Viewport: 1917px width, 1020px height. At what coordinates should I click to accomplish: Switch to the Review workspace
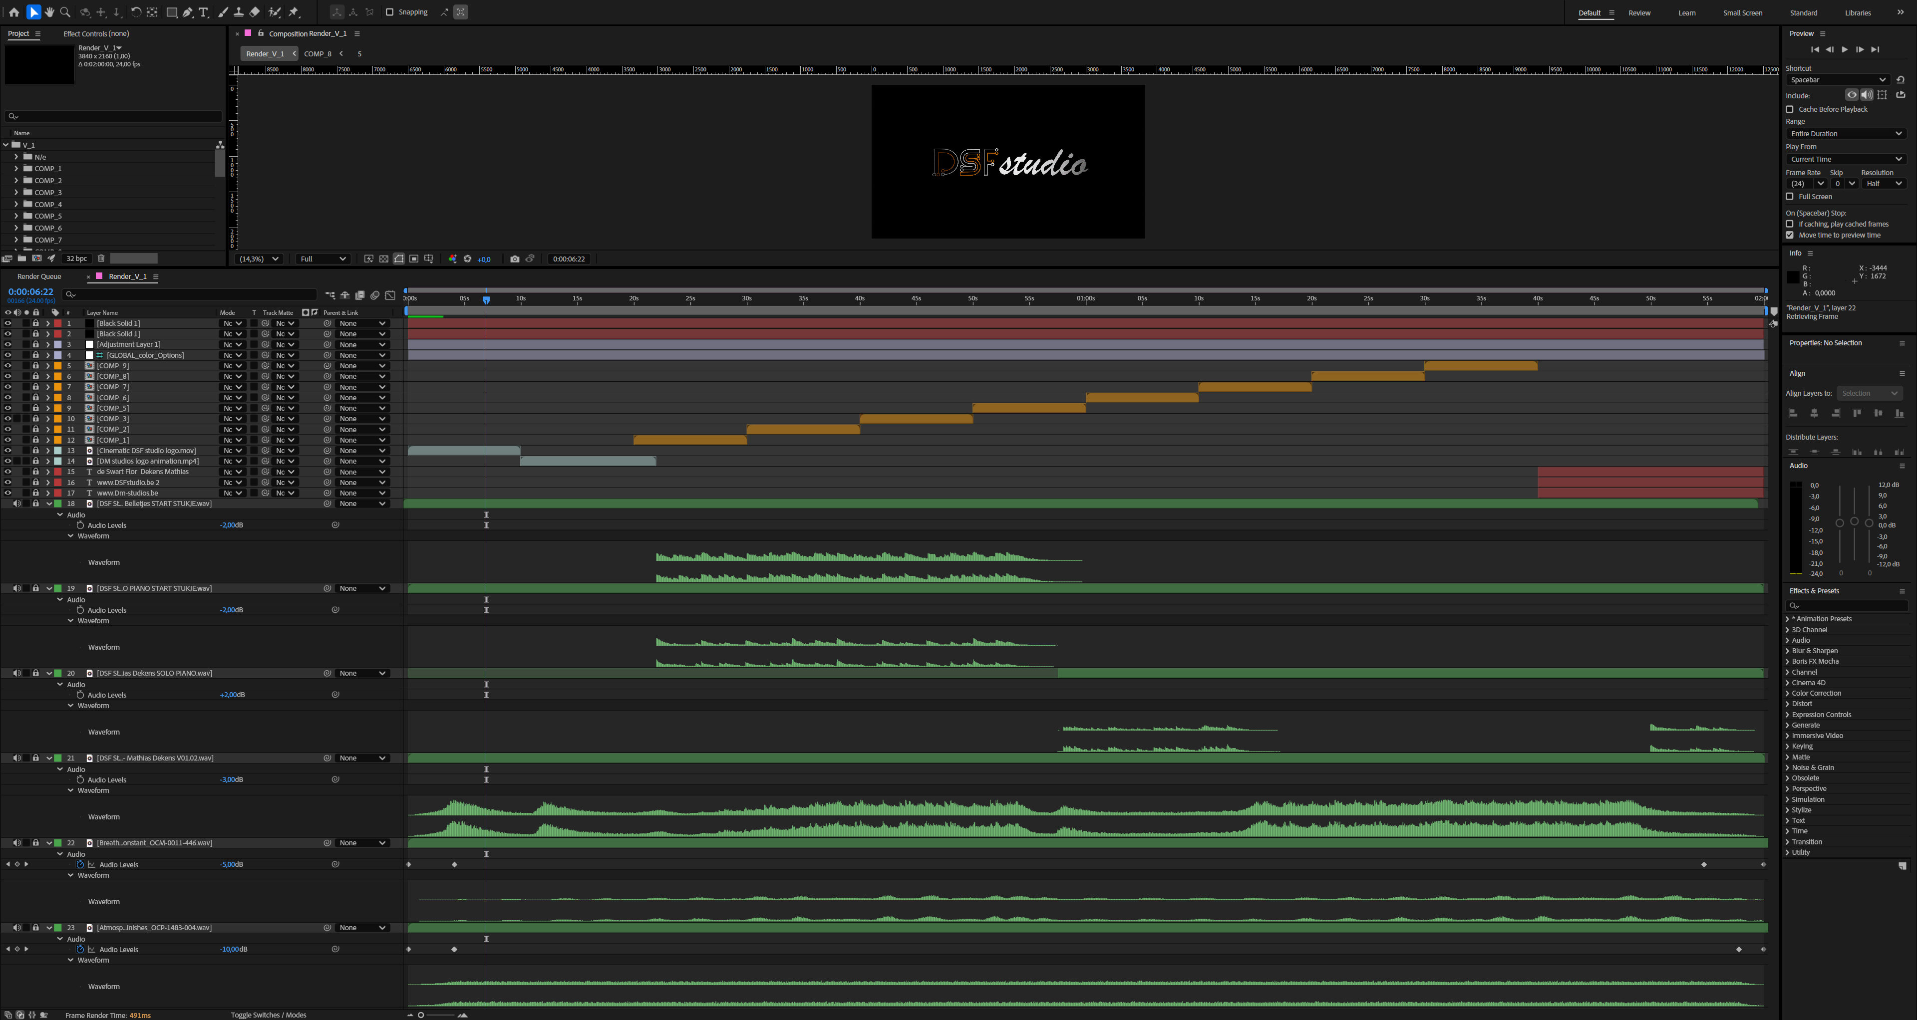click(x=1639, y=12)
